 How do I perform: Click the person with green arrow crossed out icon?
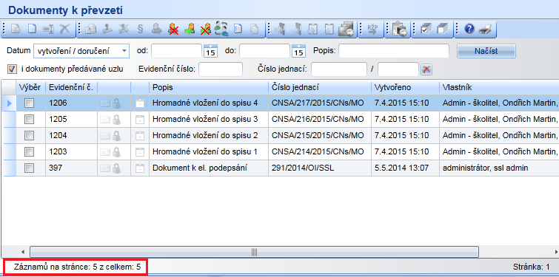point(205,29)
